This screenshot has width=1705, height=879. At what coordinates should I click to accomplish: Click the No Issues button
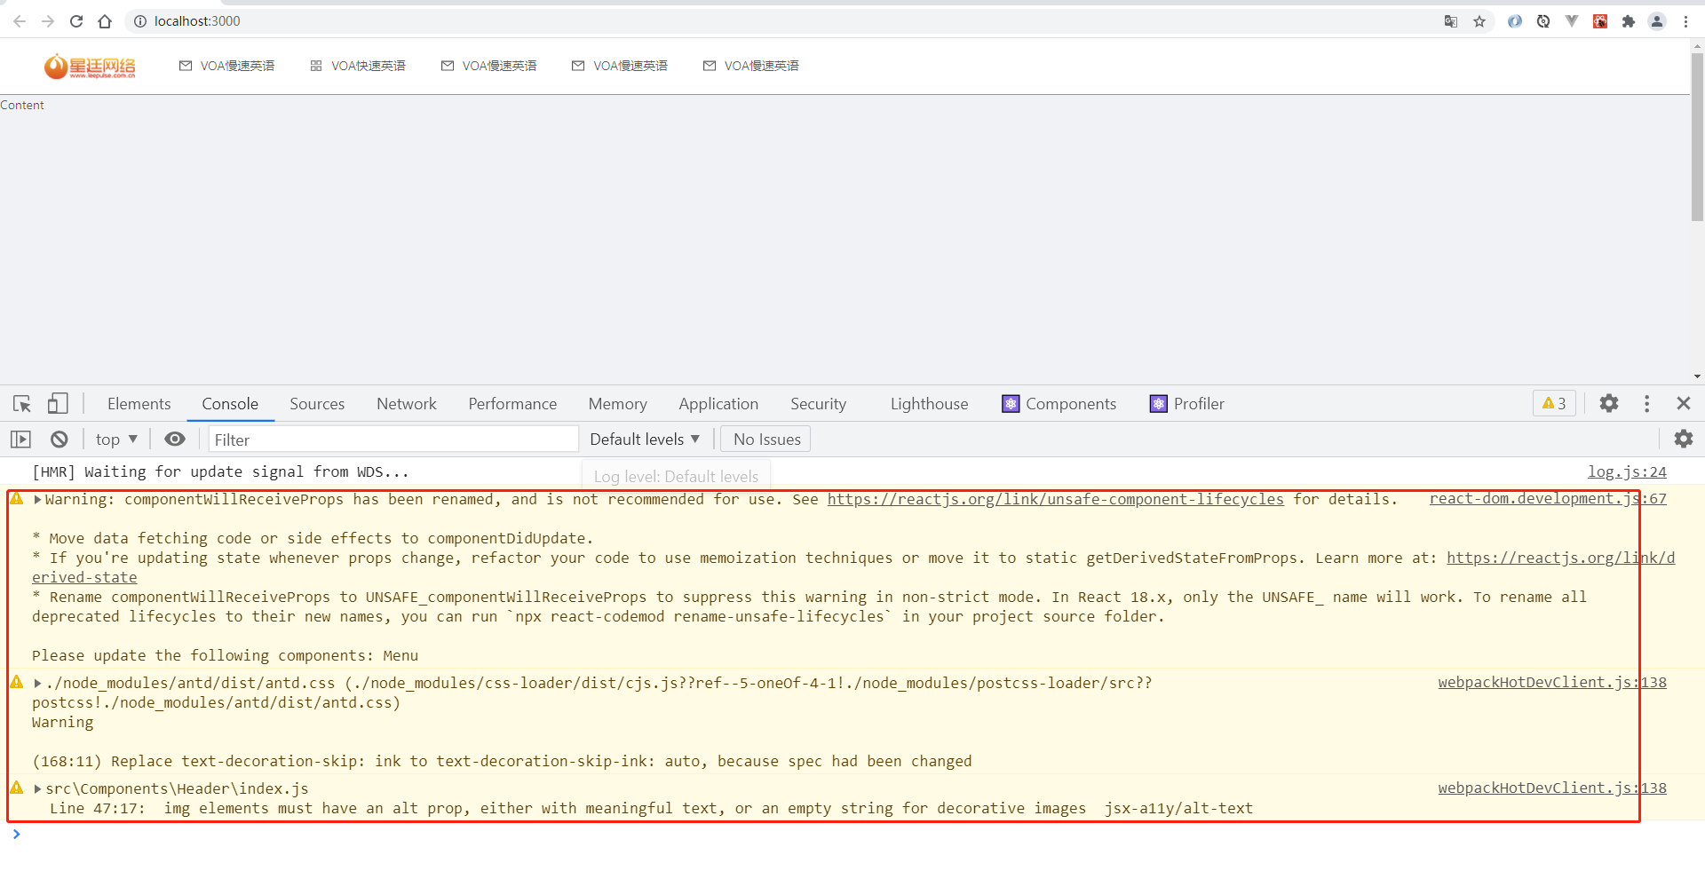(766, 439)
